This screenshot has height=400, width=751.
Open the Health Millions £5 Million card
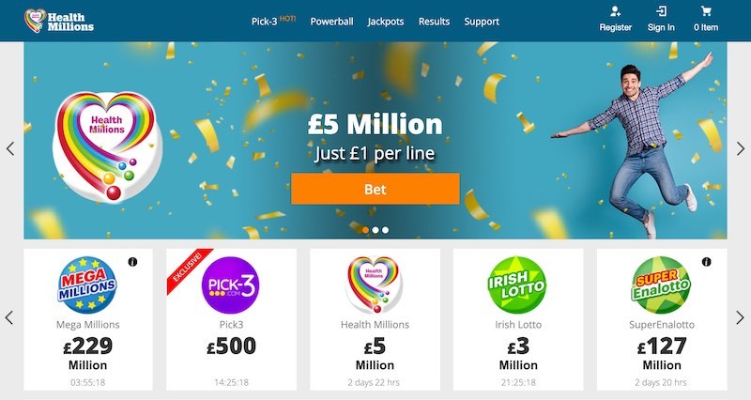tap(375, 319)
